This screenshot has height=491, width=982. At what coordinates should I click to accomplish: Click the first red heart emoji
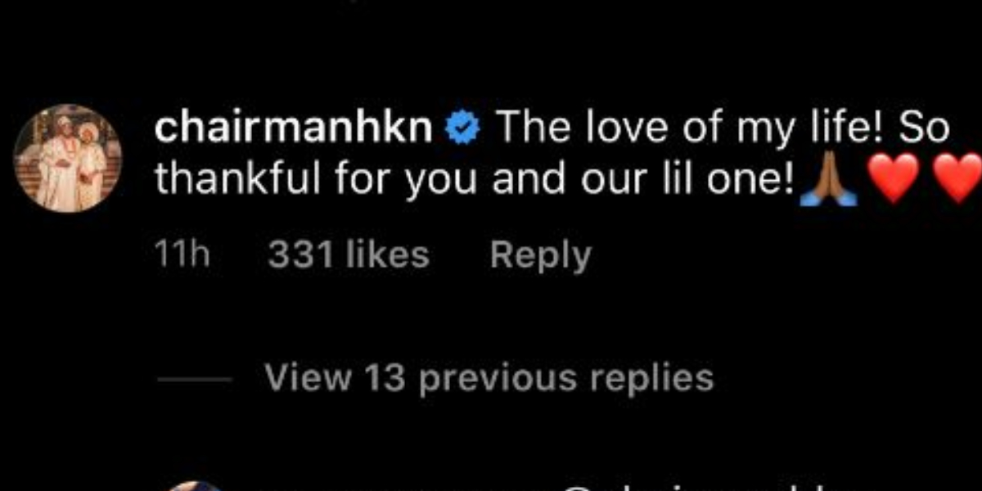(x=894, y=178)
